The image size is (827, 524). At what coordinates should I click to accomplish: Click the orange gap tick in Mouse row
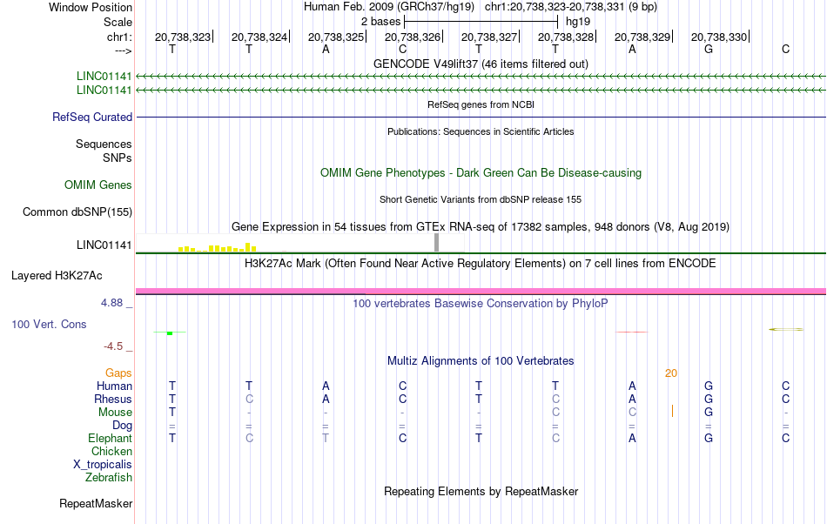pyautogui.click(x=672, y=411)
